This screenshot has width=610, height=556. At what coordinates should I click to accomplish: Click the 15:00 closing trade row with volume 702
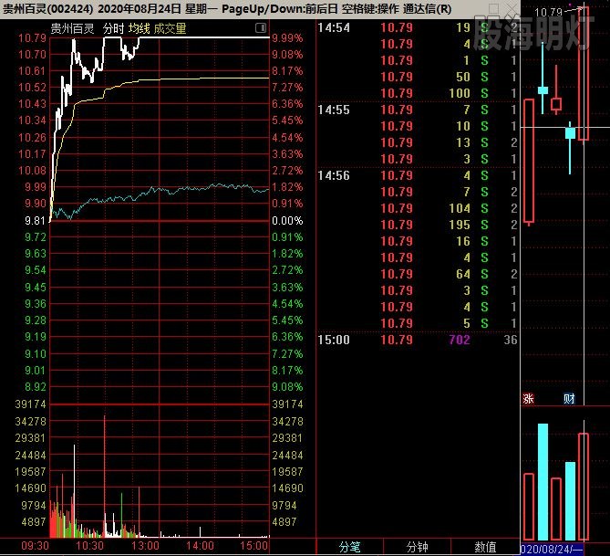tap(418, 340)
